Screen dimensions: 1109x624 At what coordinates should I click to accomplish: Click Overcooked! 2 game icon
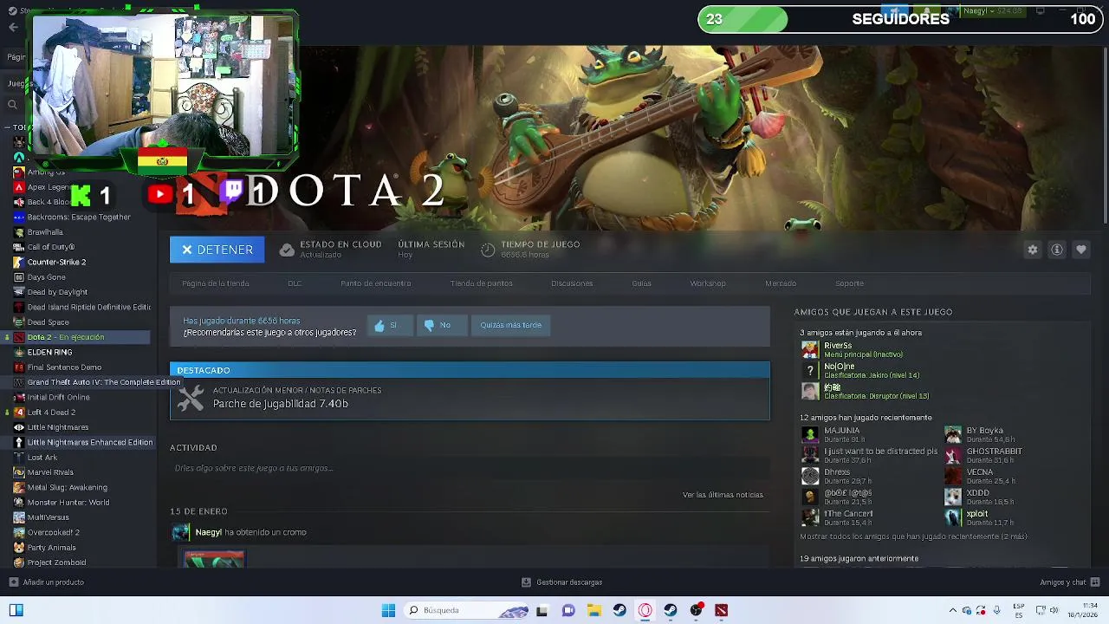click(19, 532)
